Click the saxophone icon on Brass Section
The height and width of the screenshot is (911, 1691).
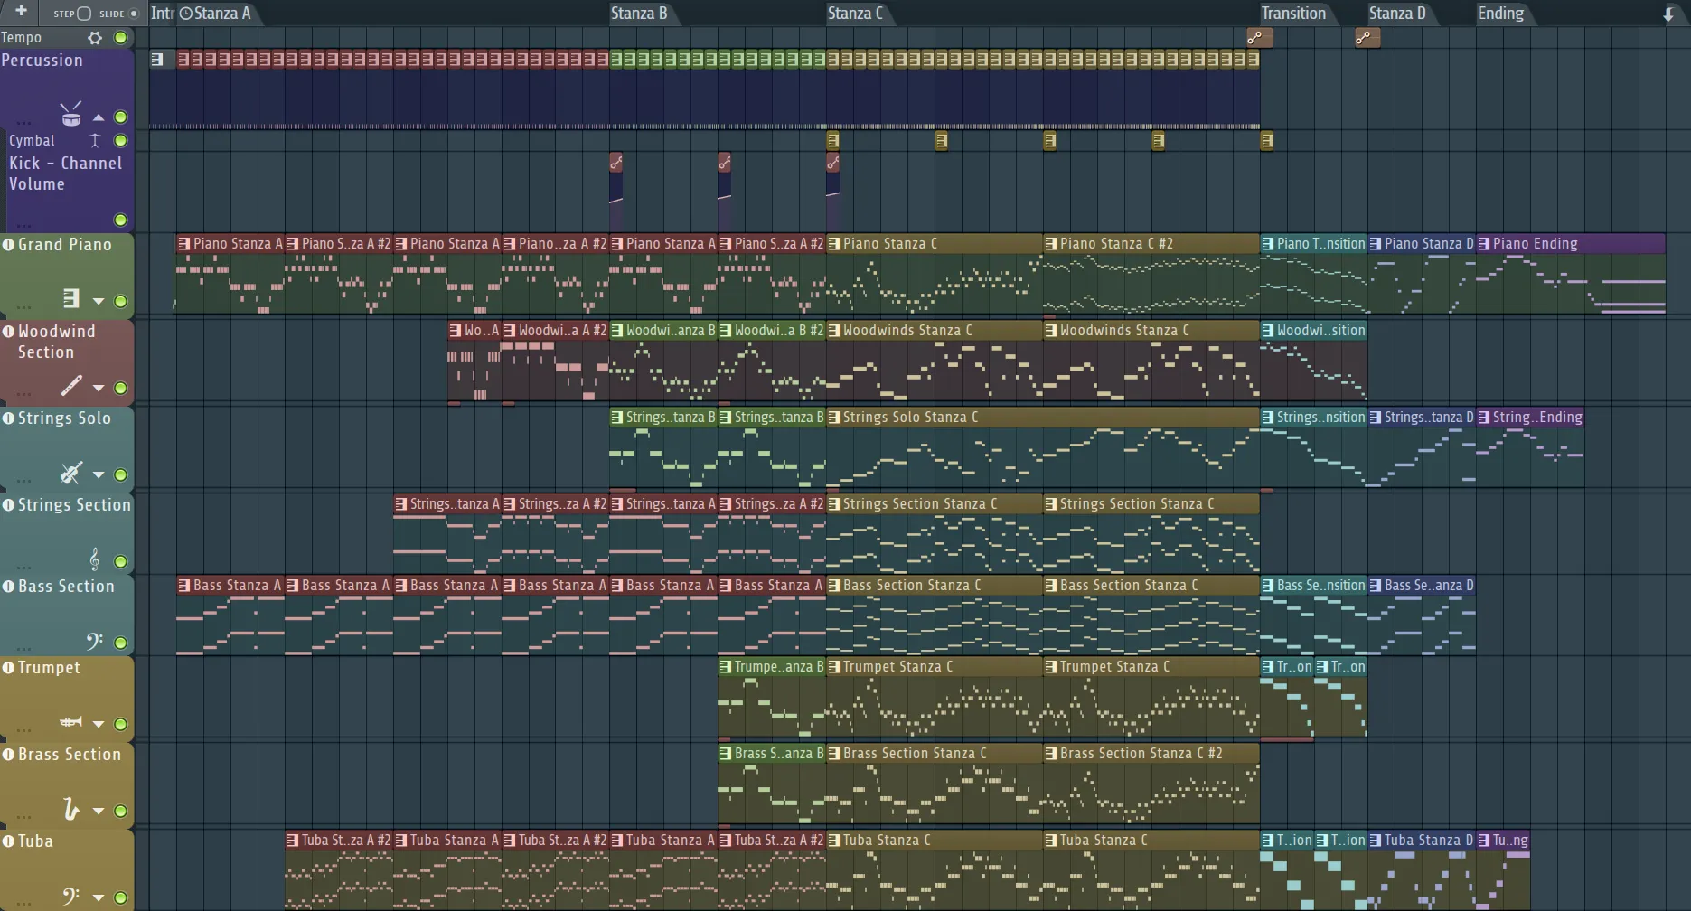pos(70,809)
